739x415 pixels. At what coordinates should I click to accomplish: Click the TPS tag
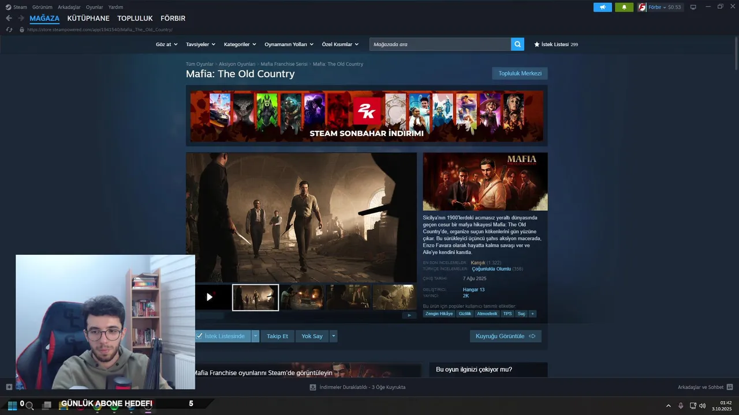(x=507, y=314)
